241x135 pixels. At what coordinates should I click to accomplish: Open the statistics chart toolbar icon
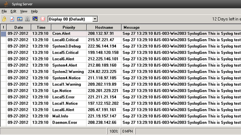(20, 19)
